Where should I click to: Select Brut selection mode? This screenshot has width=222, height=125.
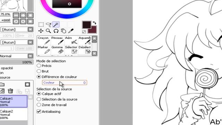click(x=39, y=71)
